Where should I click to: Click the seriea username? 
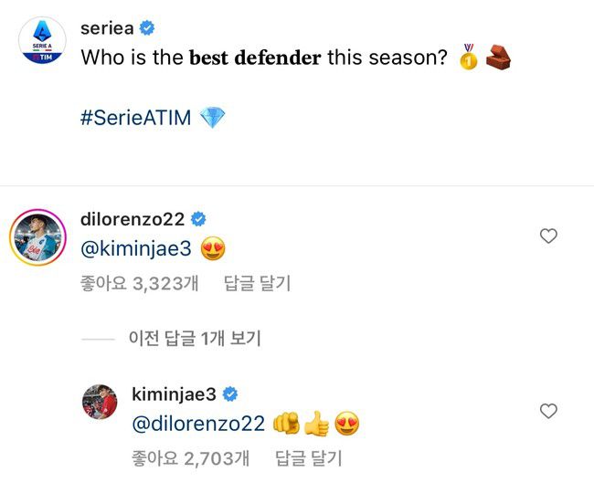tap(108, 28)
